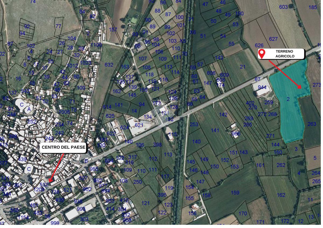Click parcel number 185
The width and height of the screenshot is (323, 228).
point(313,7)
